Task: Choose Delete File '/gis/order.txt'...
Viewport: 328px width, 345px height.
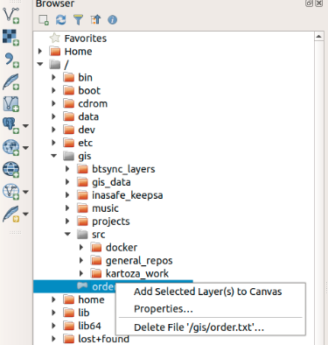Action: (199, 327)
